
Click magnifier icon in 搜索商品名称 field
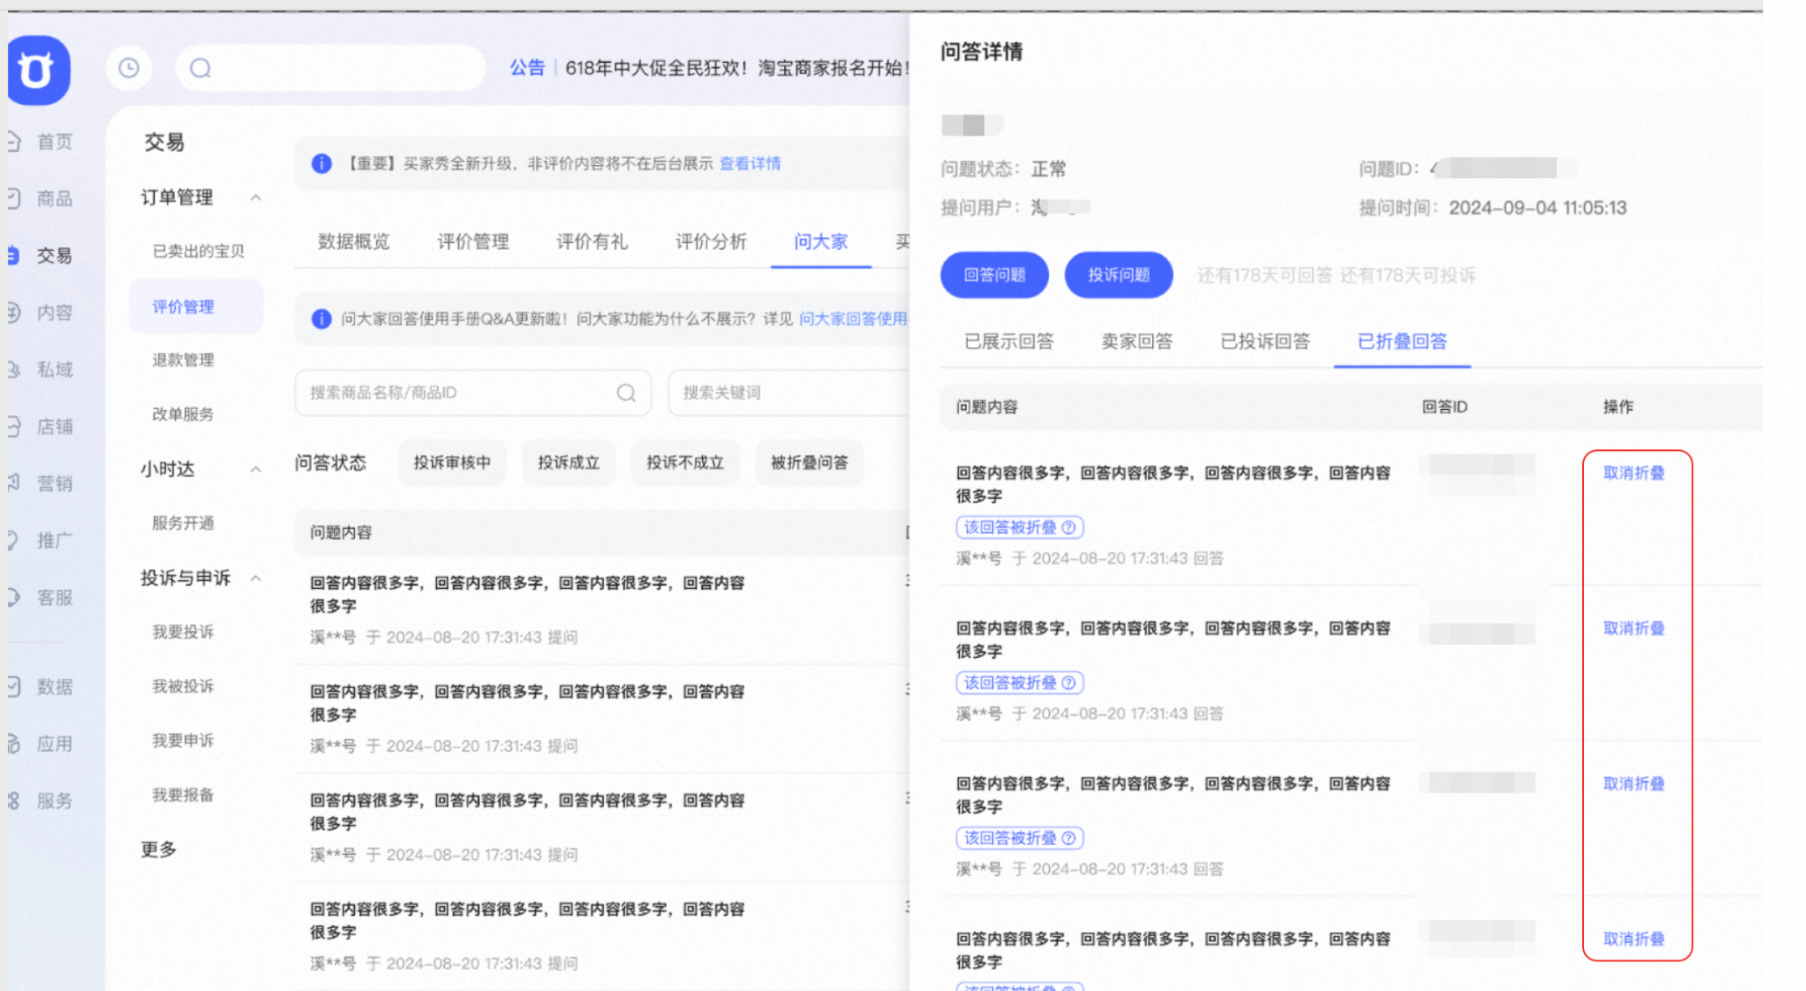click(x=626, y=392)
